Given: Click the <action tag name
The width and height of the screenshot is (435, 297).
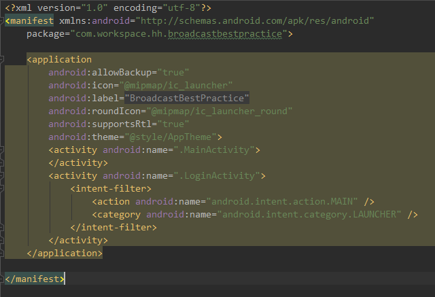Looking at the screenshot, I should point(111,201).
